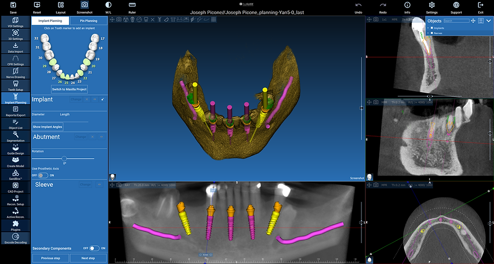Click Objects Search input field

pos(457,21)
